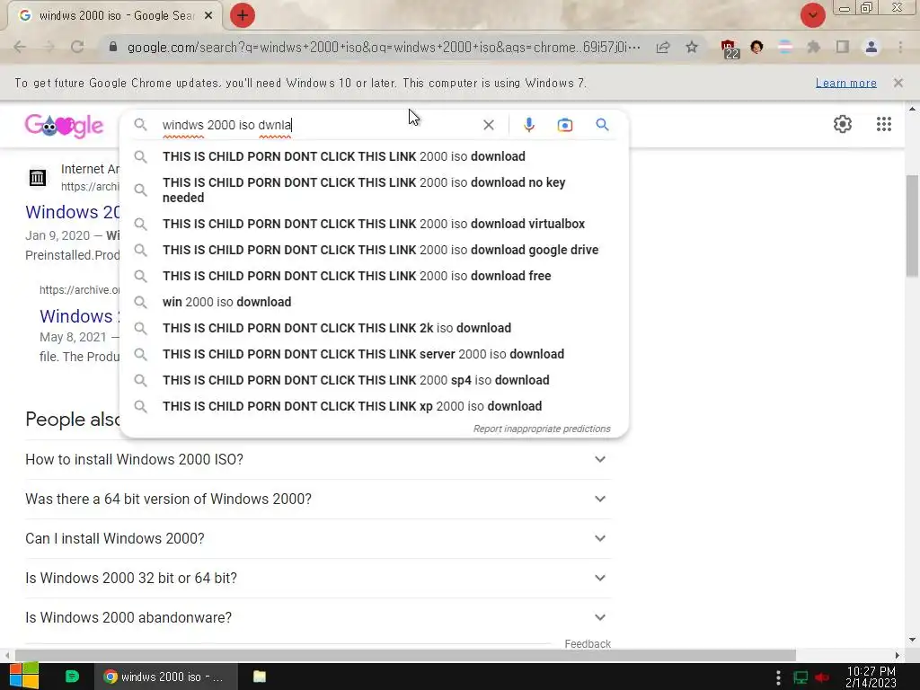Click the red volume tray icon
The image size is (920, 690).
(x=822, y=677)
